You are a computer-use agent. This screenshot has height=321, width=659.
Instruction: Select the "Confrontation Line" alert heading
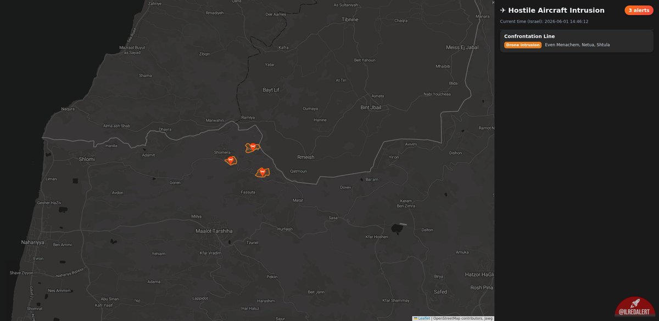(x=529, y=36)
